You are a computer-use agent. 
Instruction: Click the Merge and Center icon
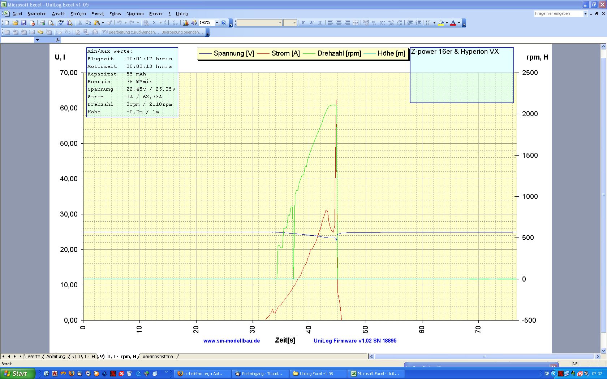356,23
